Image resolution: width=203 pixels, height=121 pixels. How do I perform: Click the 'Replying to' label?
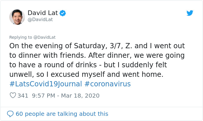click(x=20, y=37)
